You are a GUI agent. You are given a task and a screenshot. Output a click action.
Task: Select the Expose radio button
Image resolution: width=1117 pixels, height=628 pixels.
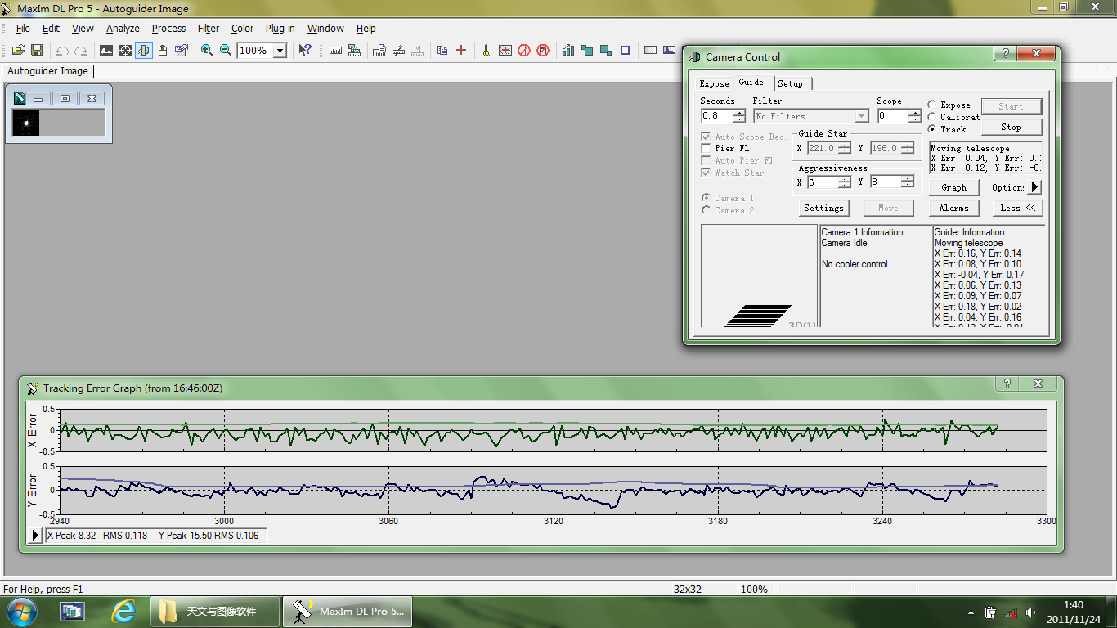932,105
